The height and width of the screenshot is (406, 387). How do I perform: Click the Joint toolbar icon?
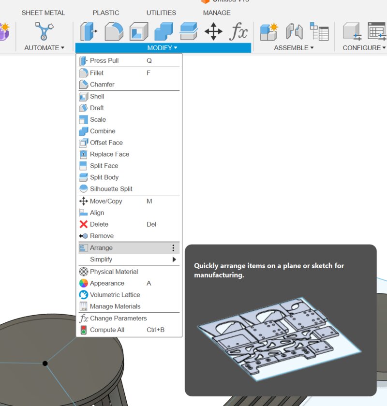294,31
